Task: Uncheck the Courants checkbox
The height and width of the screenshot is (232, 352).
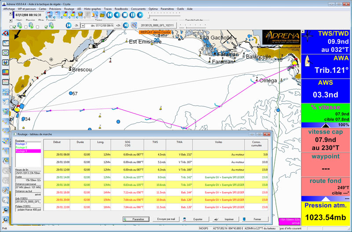Action: pos(46,27)
